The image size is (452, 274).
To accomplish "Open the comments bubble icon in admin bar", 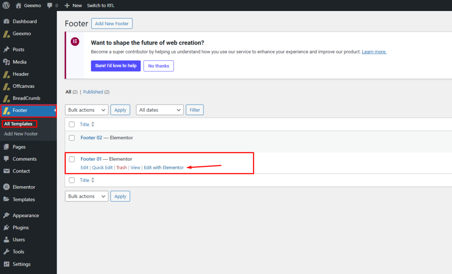I will (x=50, y=5).
